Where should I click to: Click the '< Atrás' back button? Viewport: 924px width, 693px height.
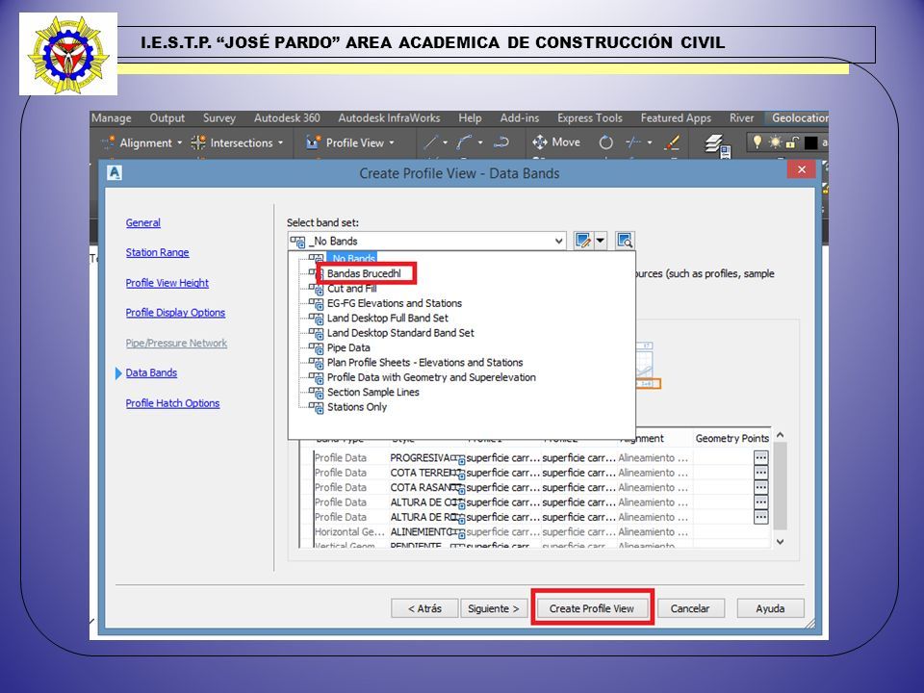(424, 608)
